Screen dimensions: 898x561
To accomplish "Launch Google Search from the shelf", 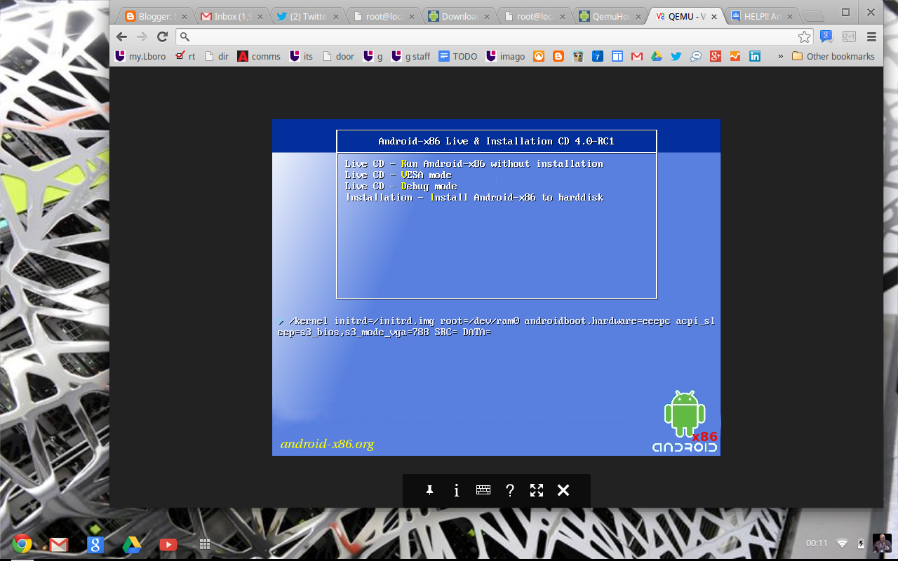I will point(95,543).
